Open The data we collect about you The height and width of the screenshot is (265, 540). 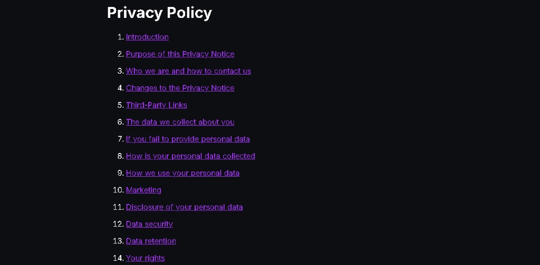click(x=180, y=122)
